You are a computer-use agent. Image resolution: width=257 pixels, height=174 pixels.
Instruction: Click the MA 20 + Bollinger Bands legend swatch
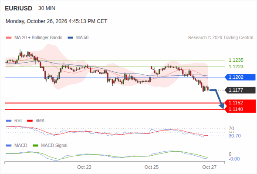click(9, 38)
